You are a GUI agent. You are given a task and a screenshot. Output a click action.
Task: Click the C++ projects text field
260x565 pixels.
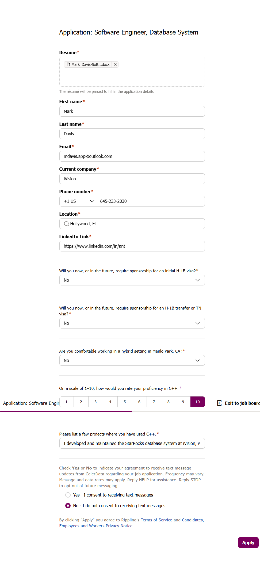click(132, 443)
